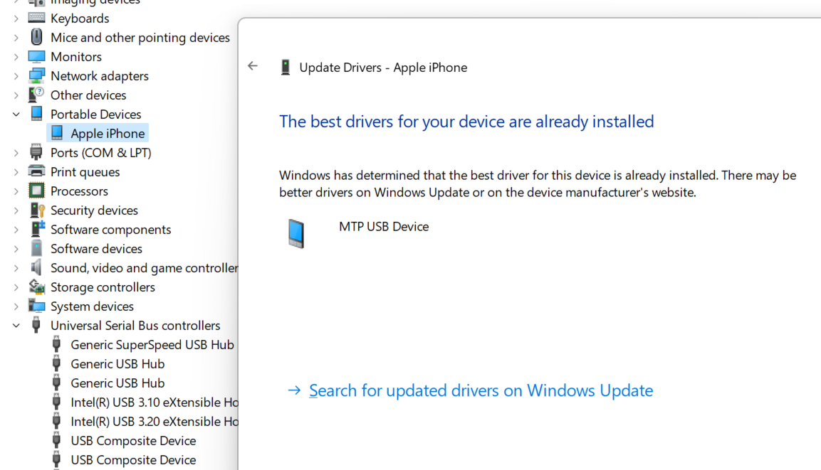Expand the Ports (COM & LPT) category

click(16, 153)
